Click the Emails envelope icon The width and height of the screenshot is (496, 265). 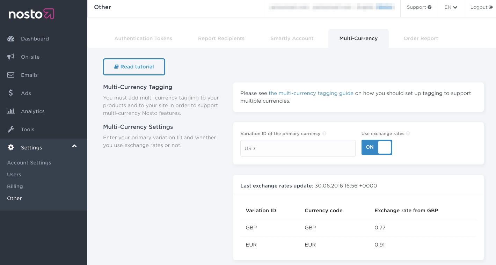11,75
